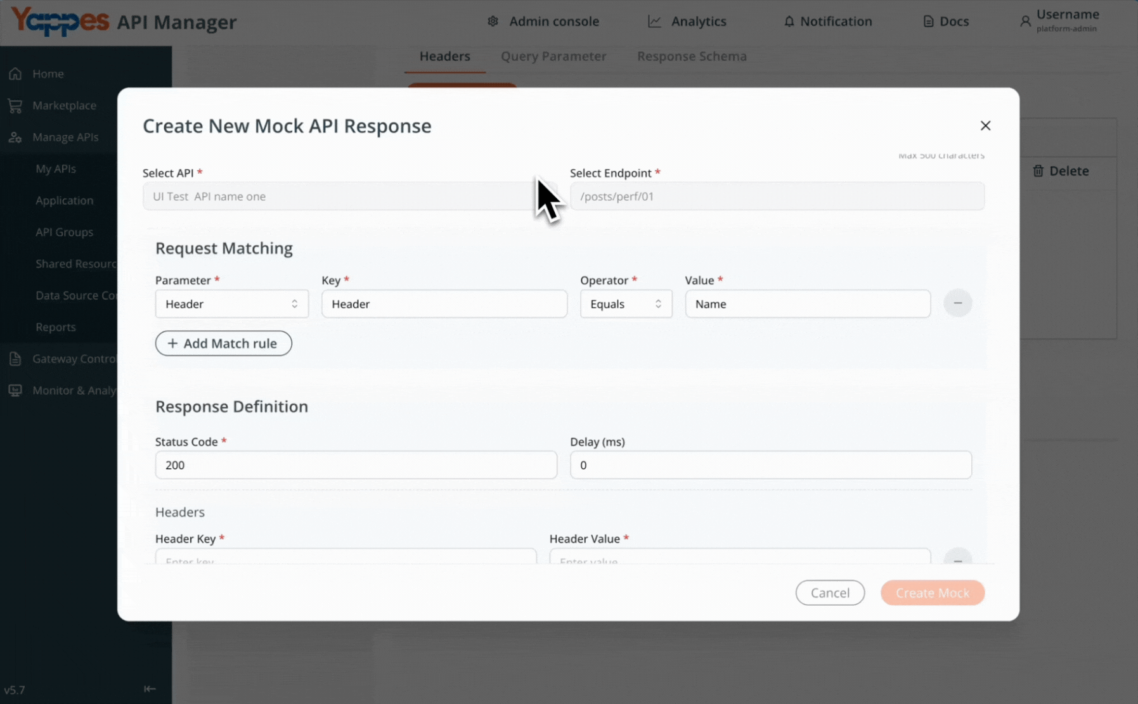Click the Analytics chart icon
The image size is (1138, 704).
(654, 22)
